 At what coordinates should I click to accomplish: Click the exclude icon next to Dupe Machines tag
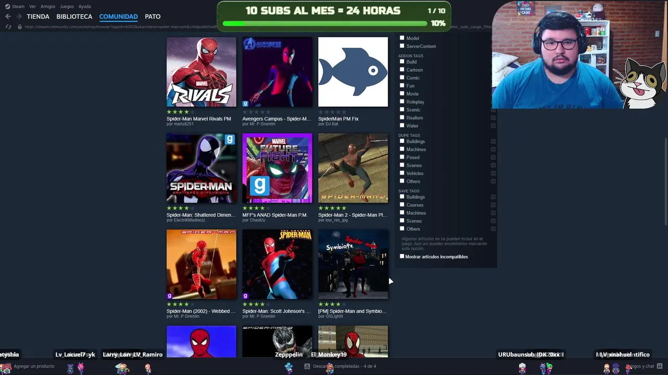(x=493, y=149)
